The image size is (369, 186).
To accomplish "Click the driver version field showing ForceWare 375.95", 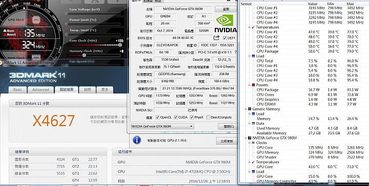I will [x=198, y=88].
